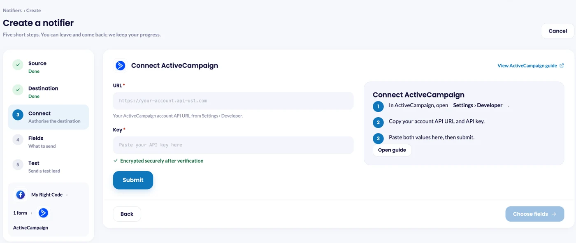Click step 3 circle in sidebar
The width and height of the screenshot is (576, 243).
[18, 115]
